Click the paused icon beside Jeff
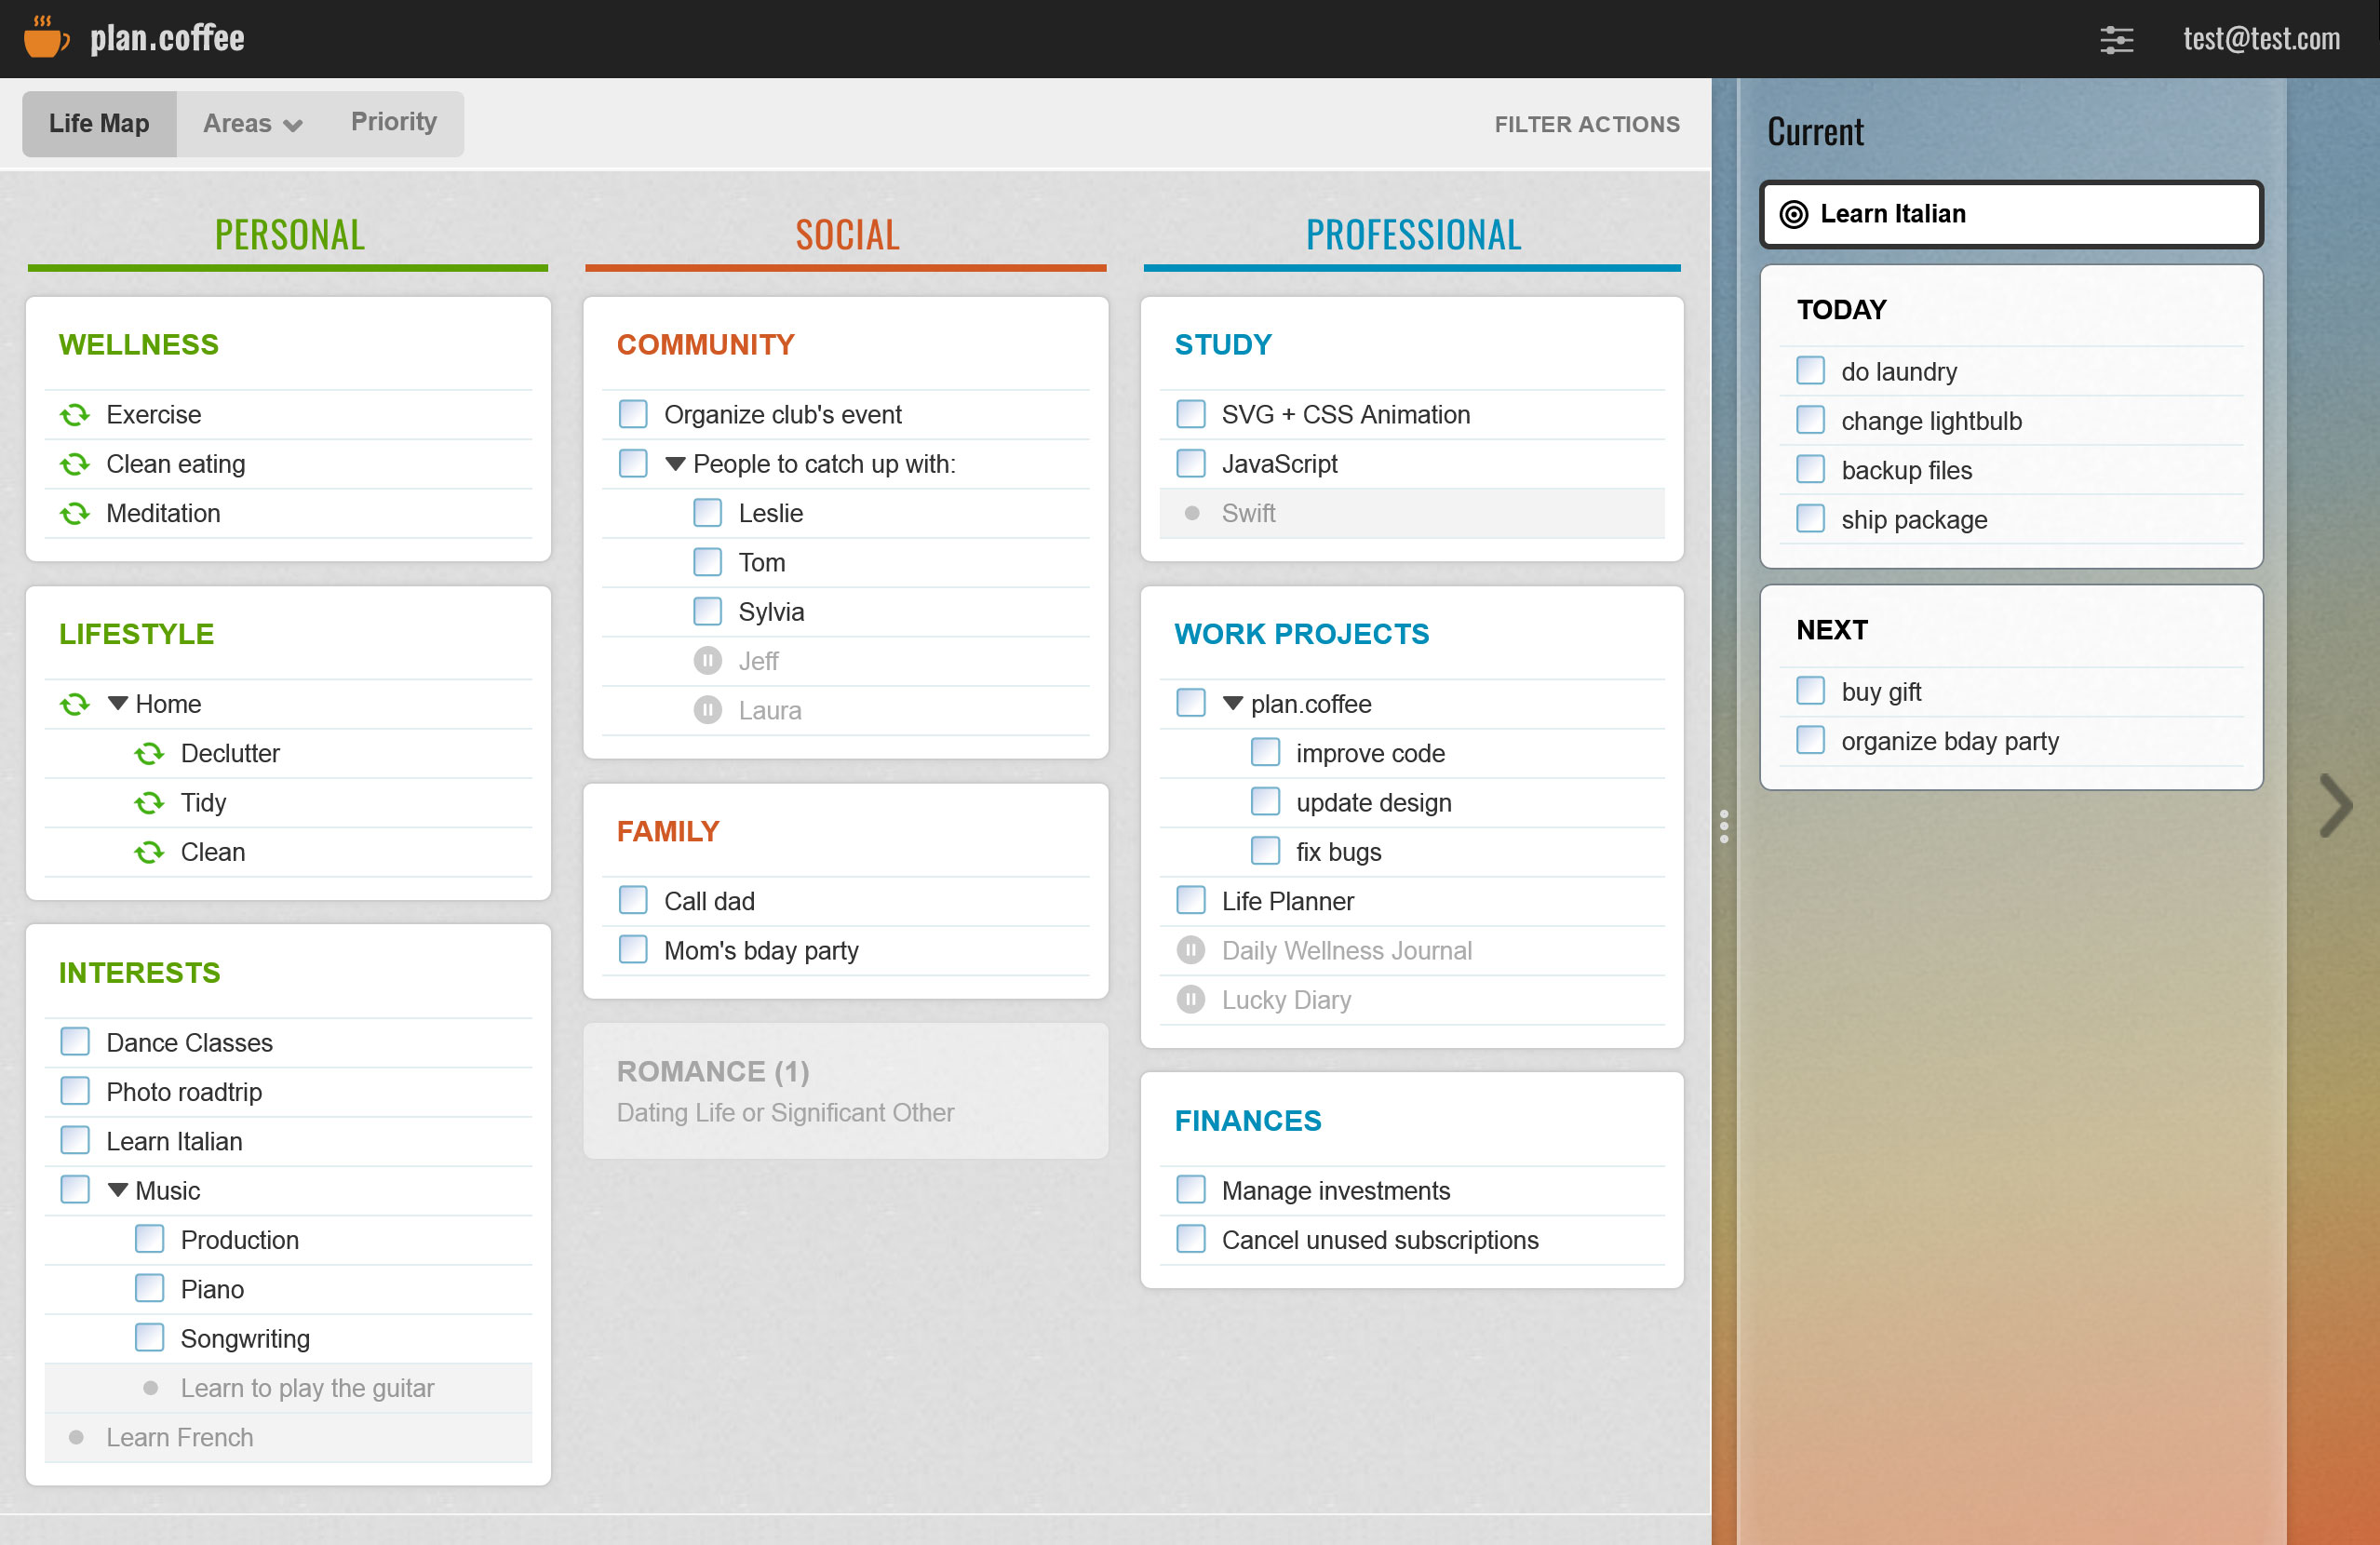The image size is (2380, 1545). click(707, 661)
